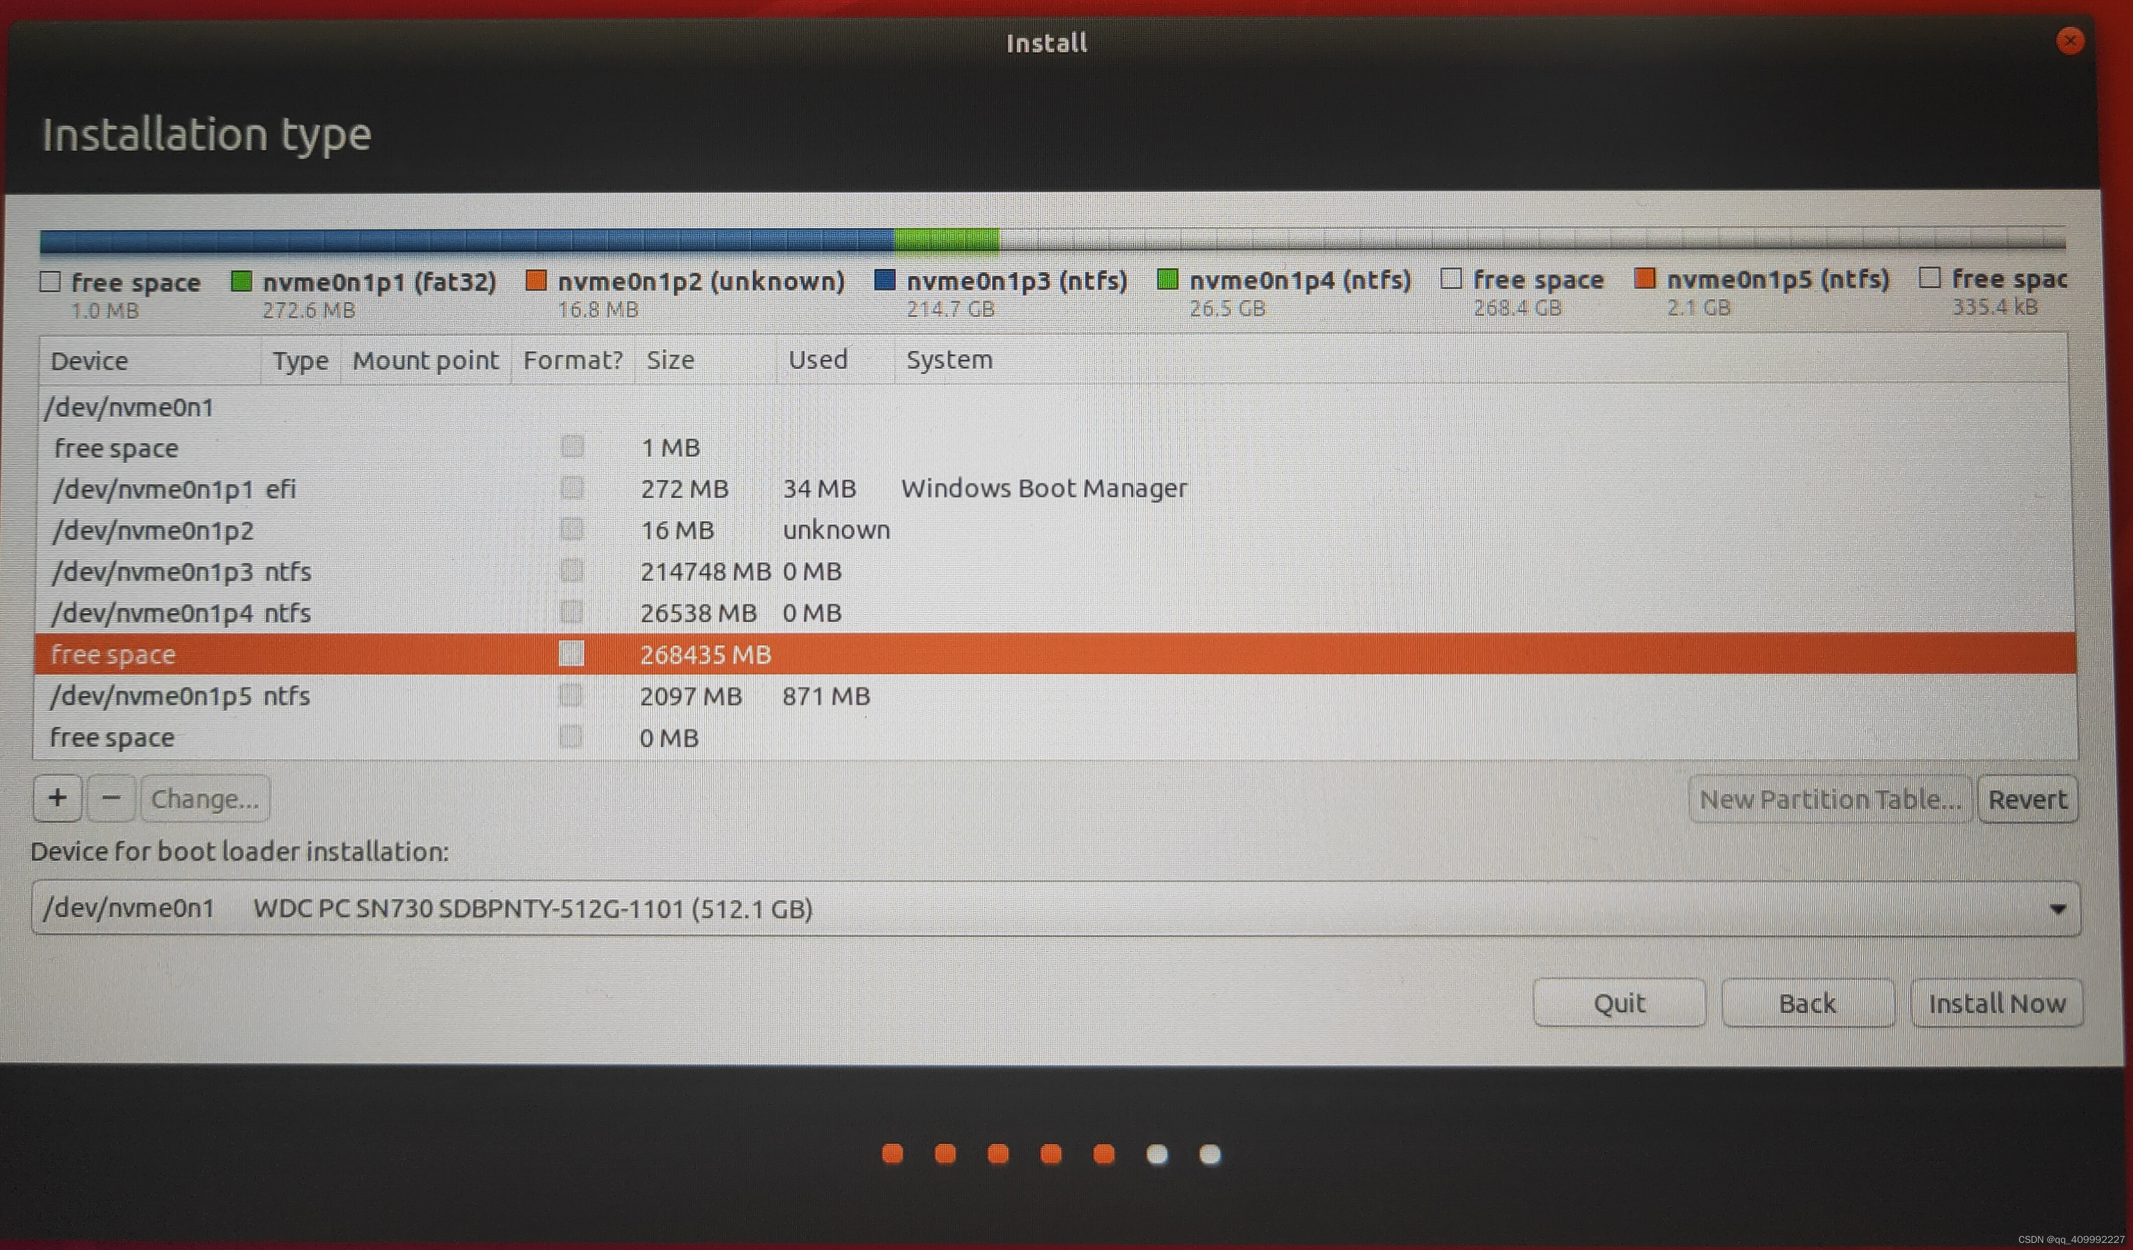Click the Size column header

coord(705,361)
